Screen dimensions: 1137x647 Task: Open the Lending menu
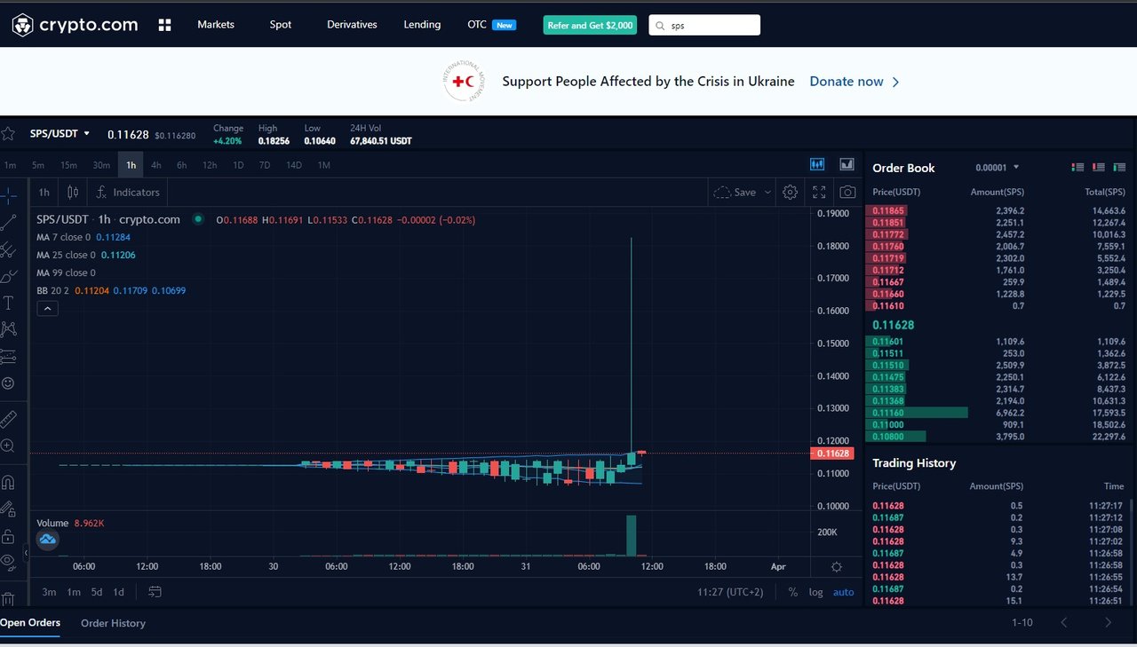422,25
